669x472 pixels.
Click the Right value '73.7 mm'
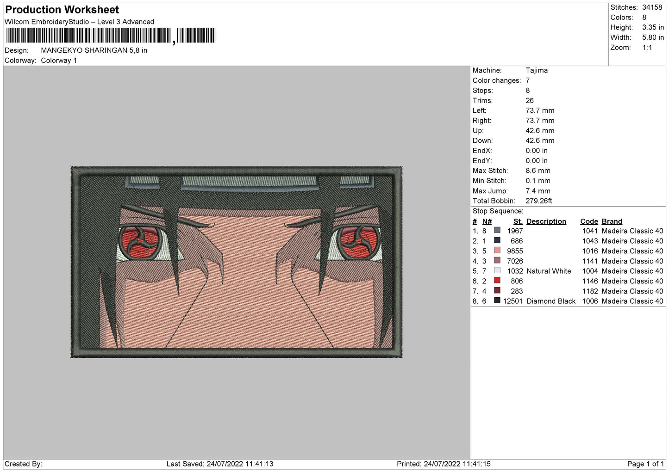click(x=540, y=121)
